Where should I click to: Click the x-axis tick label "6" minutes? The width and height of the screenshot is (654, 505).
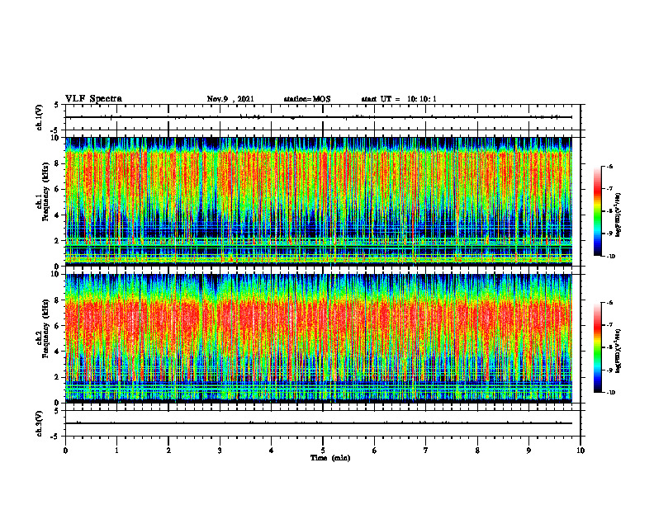click(375, 451)
